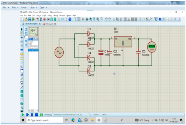Toggle the grid display icon

(x=78, y=19)
